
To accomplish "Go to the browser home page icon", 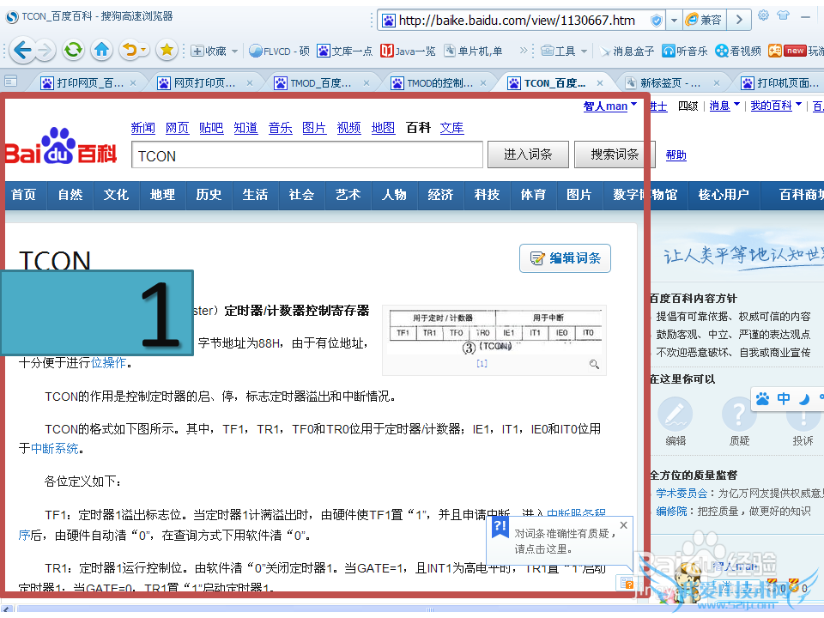I will pos(101,51).
